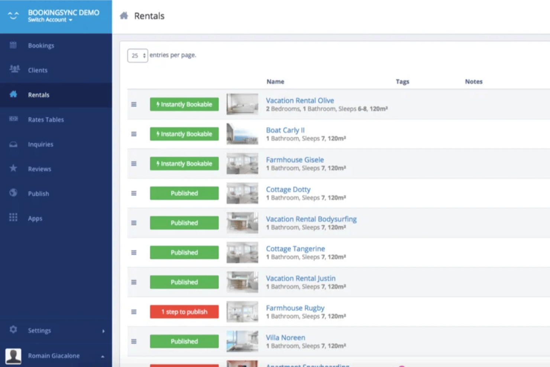
Task: Click the Bookings calendar icon in sidebar
Action: (x=13, y=45)
